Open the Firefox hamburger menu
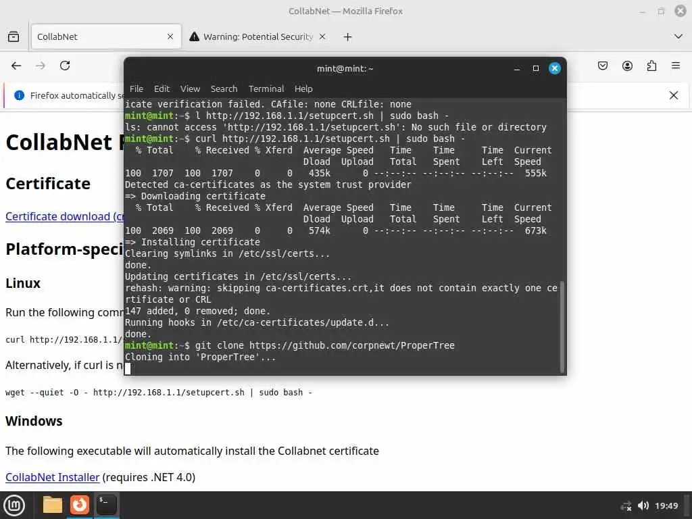Screen dimensions: 692x519 pyautogui.click(x=676, y=66)
